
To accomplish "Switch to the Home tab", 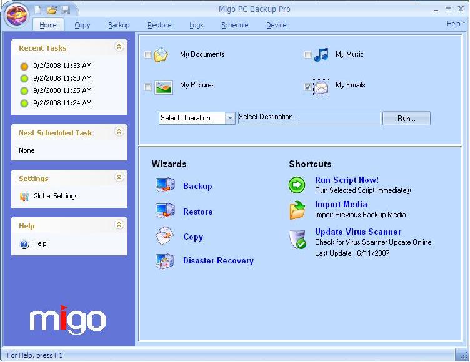I will point(48,25).
